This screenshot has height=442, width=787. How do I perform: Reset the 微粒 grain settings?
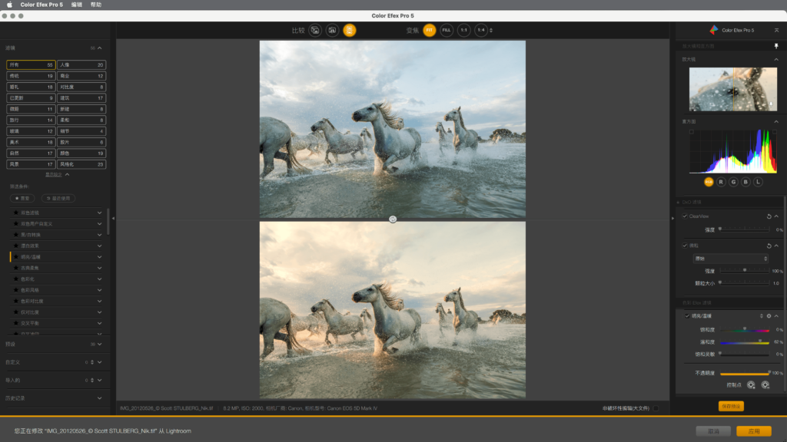tap(769, 246)
